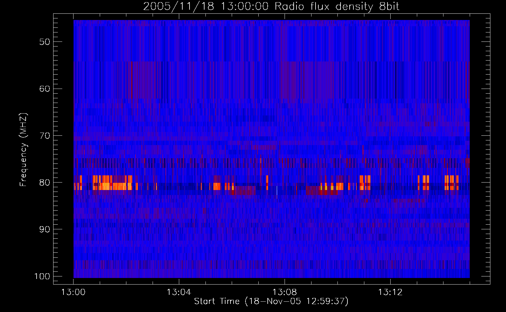Select the 100 frequency tick label
The width and height of the screenshot is (506, 312).
[x=42, y=276]
